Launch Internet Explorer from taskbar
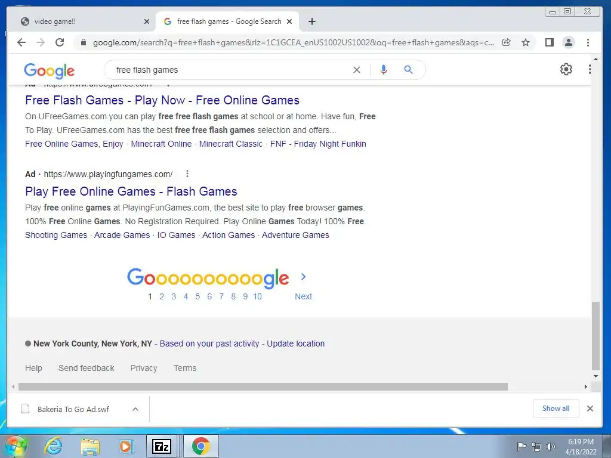This screenshot has height=458, width=611. pyautogui.click(x=53, y=446)
